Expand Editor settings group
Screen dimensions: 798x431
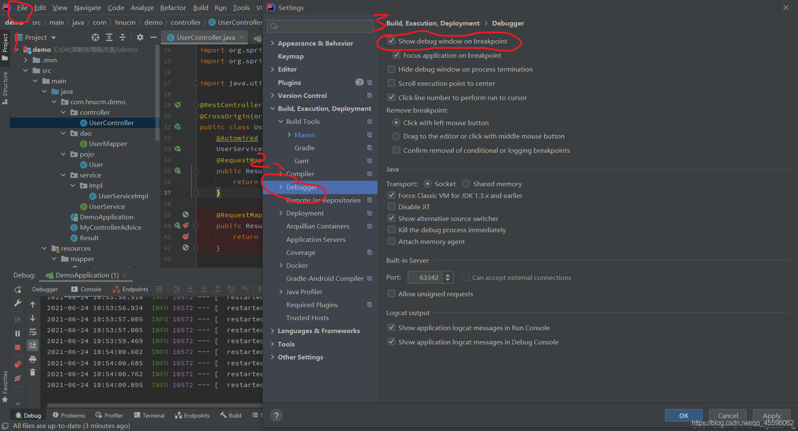272,69
